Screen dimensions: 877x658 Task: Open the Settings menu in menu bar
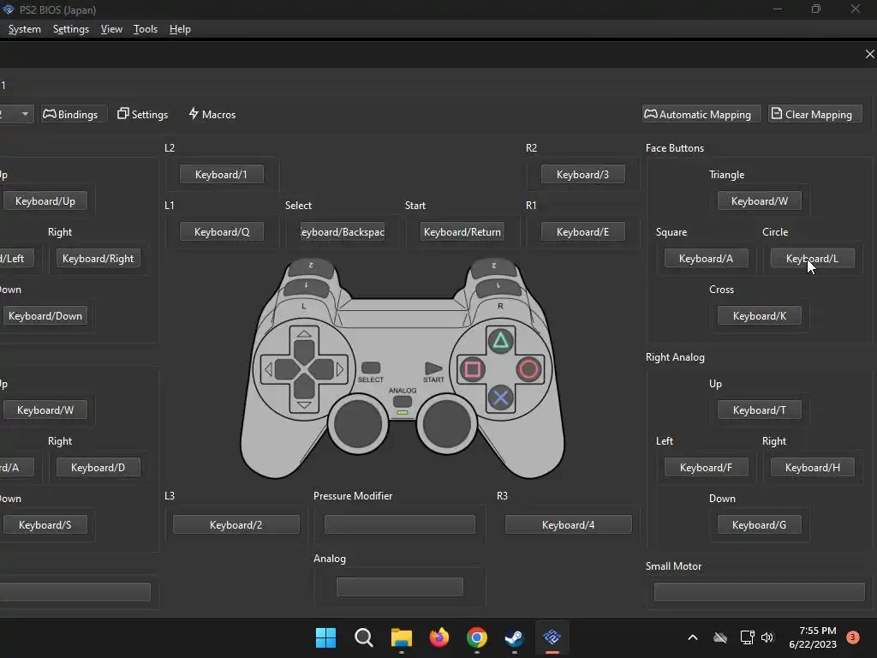point(71,29)
